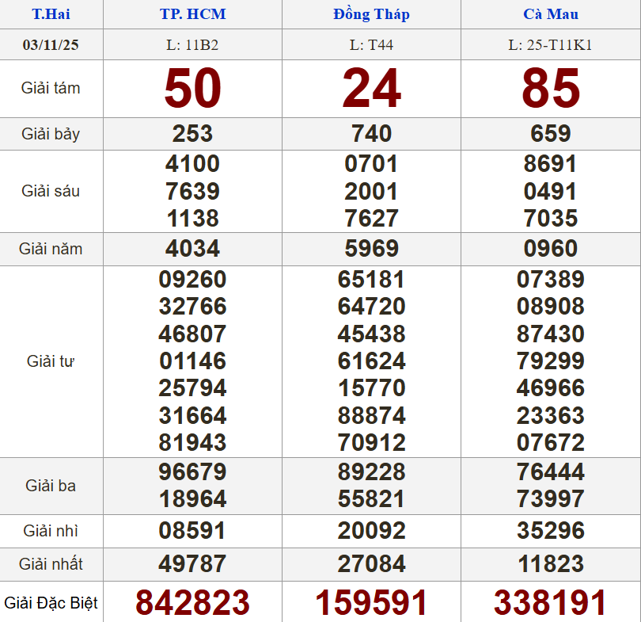Click the Giải tám number 50
Viewport: 641px width, 622px height.
pos(192,88)
